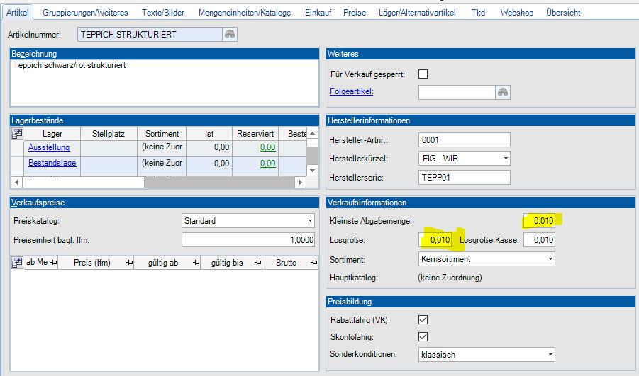This screenshot has height=376, width=639.
Task: Pin the Preis (lfm) column
Action: 129,263
